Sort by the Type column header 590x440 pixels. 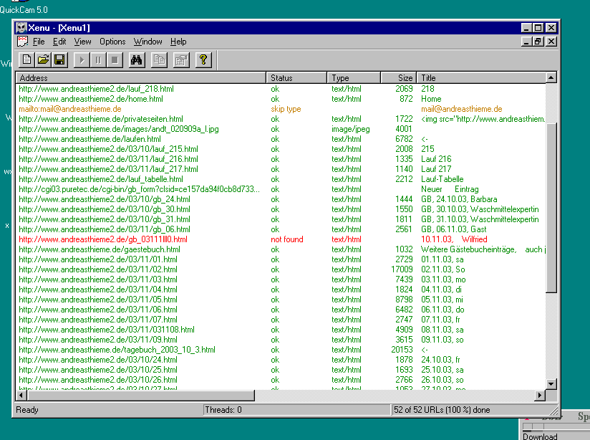coord(354,78)
